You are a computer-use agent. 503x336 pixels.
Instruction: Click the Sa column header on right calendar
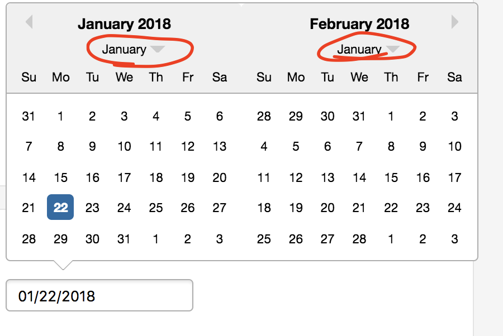(454, 77)
